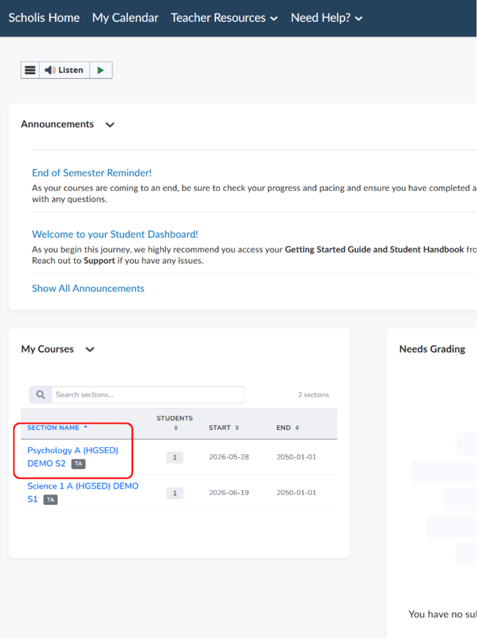The image size is (477, 638).
Task: Click the TA badge beside Psychology A DEMO S2
Action: click(78, 464)
